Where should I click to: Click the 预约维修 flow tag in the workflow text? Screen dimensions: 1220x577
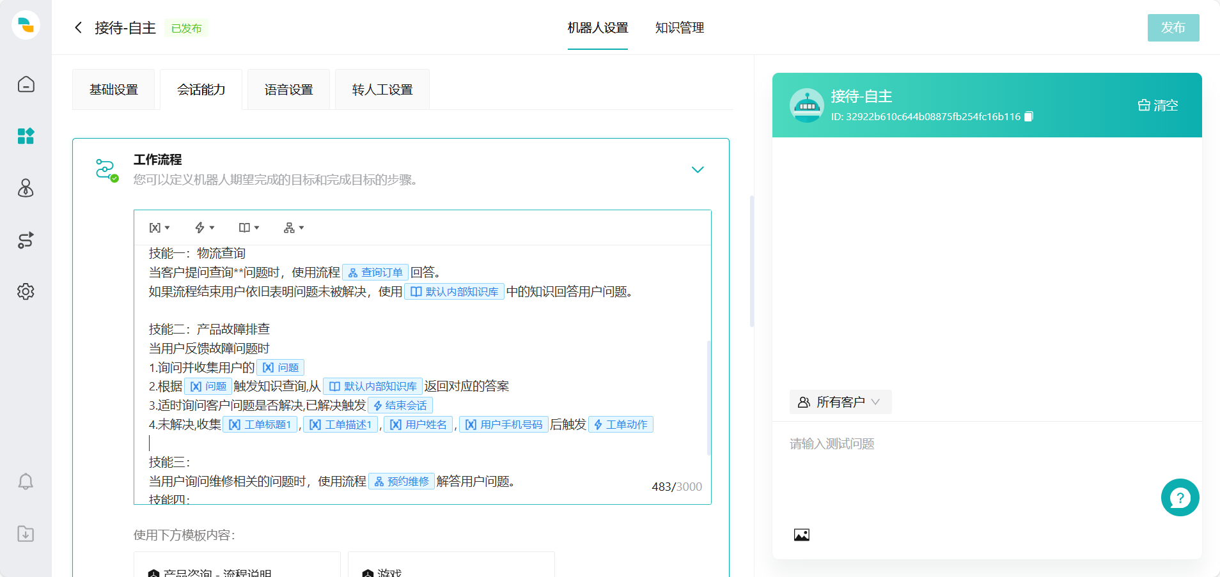coord(401,481)
